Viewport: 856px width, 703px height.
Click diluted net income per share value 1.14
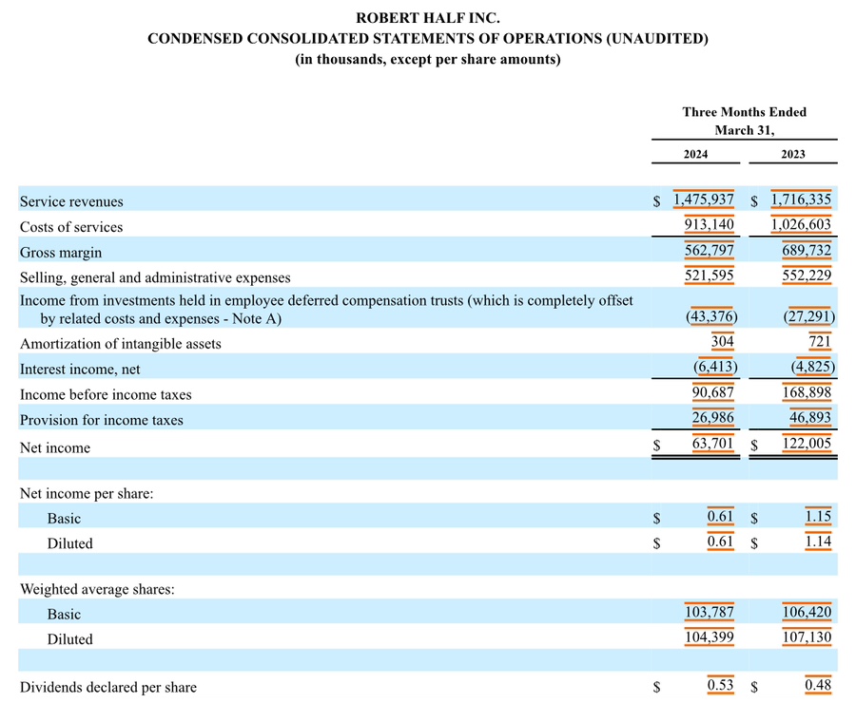click(x=818, y=541)
